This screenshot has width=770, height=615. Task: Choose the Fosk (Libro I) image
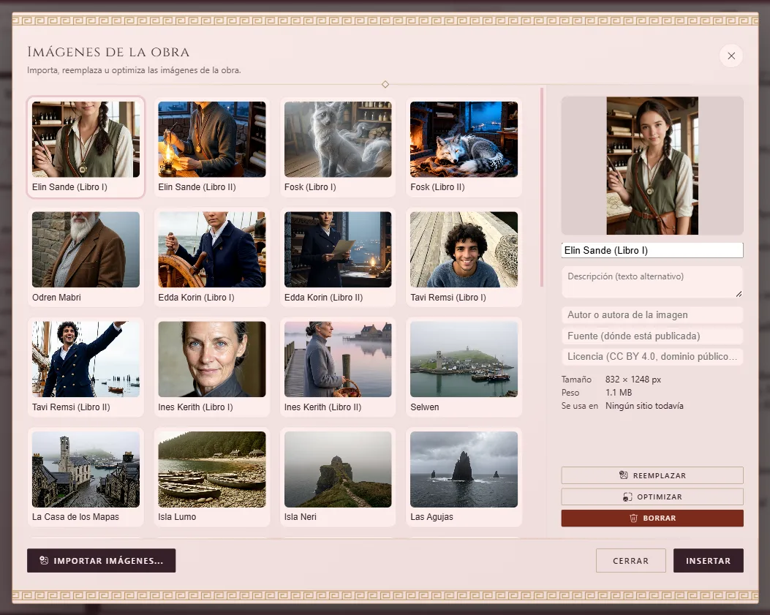click(338, 147)
